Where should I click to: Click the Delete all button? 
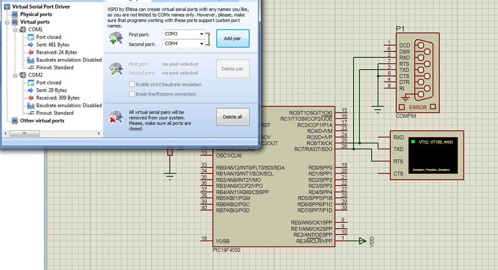[233, 117]
